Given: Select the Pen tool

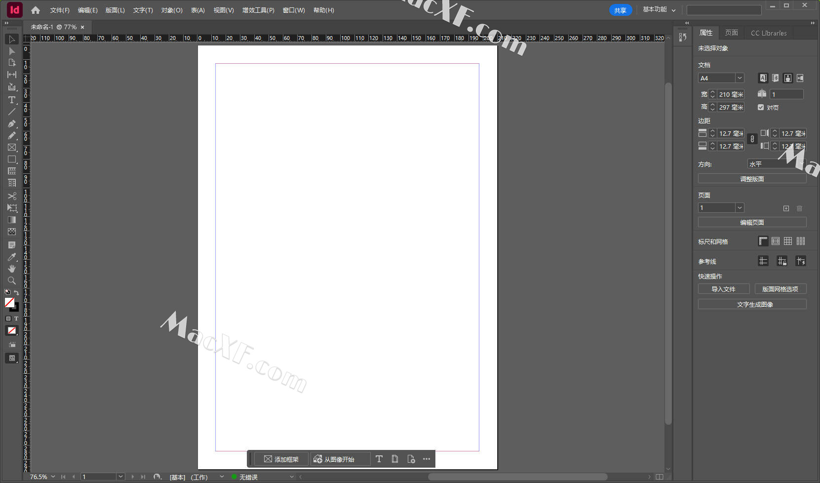Looking at the screenshot, I should (12, 123).
